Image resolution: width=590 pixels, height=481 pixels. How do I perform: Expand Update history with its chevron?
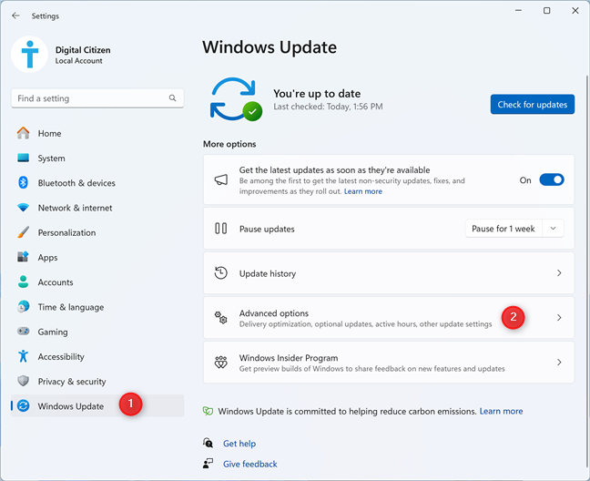pos(559,273)
